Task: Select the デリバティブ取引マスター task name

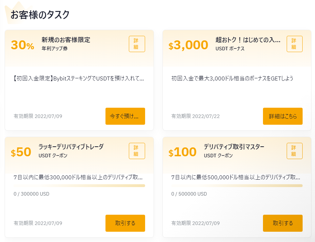Action: click(235, 147)
